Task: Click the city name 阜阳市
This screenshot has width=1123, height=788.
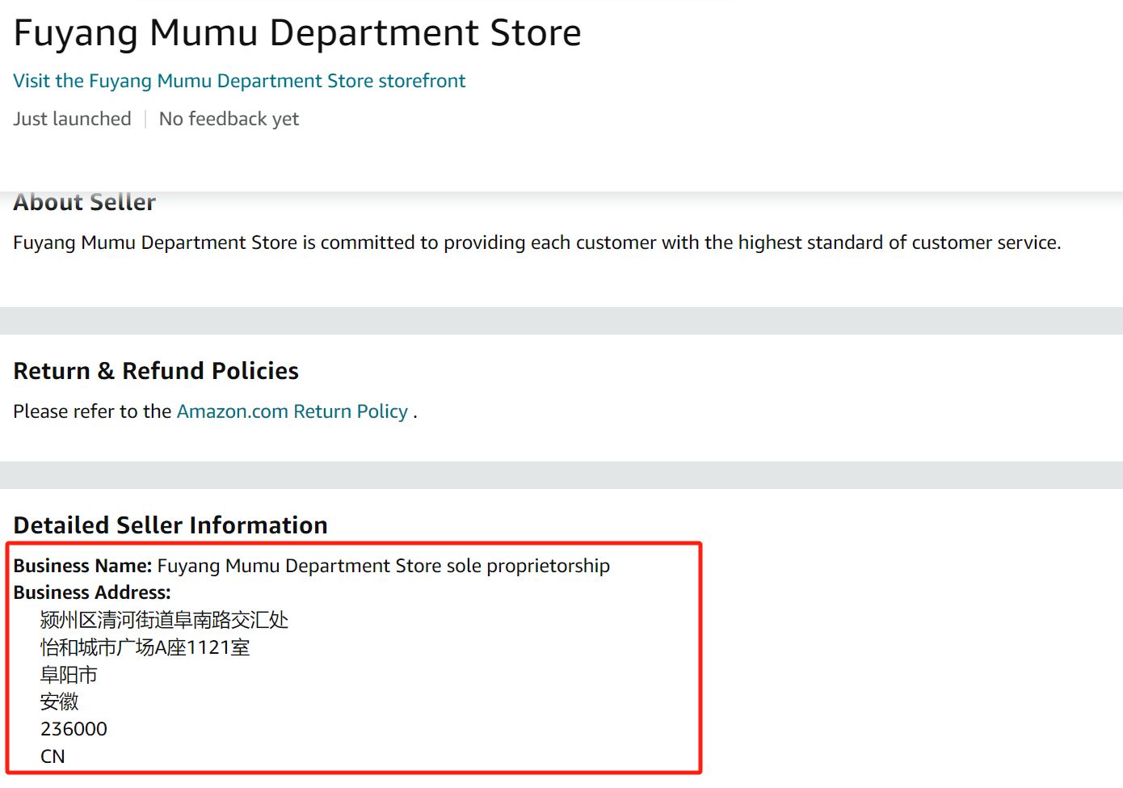Action: coord(69,675)
